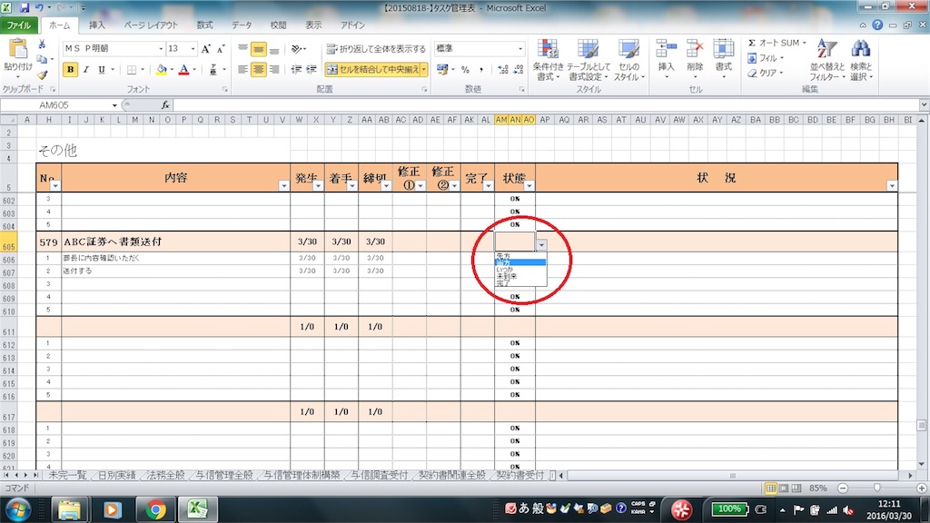Open 検索と選択 find and select
The height and width of the screenshot is (523, 930).
point(861,60)
